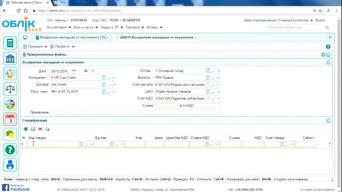Click the Выйти logout link
342x192 pixels.
point(320,20)
